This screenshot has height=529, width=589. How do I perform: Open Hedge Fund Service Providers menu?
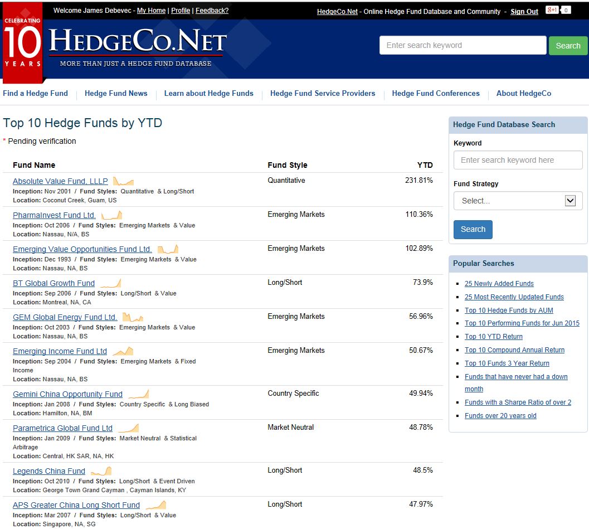click(x=322, y=93)
